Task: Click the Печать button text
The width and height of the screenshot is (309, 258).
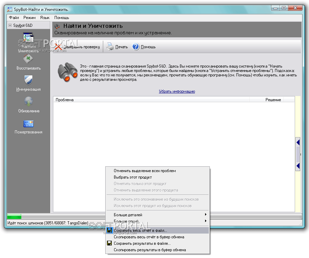Action: tap(122, 47)
